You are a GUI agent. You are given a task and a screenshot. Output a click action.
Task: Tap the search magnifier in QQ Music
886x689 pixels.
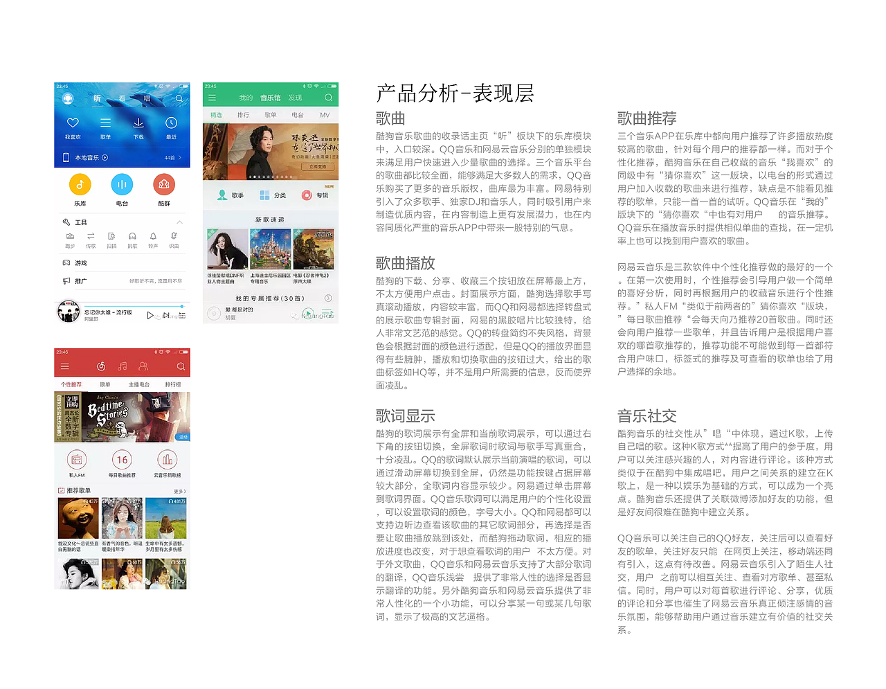click(x=327, y=96)
